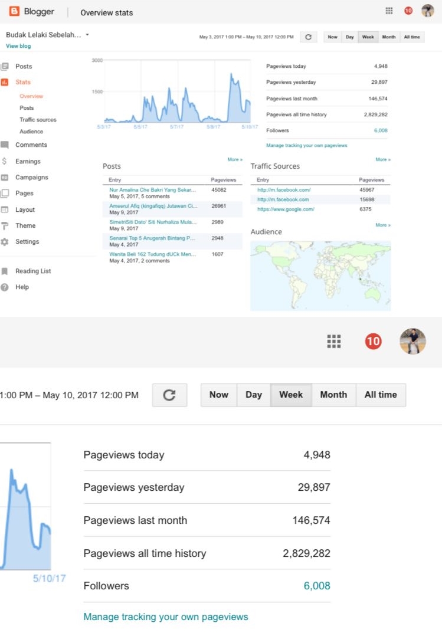The image size is (442, 633).
Task: Click the orange Blogger logo icon
Action: pos(14,11)
